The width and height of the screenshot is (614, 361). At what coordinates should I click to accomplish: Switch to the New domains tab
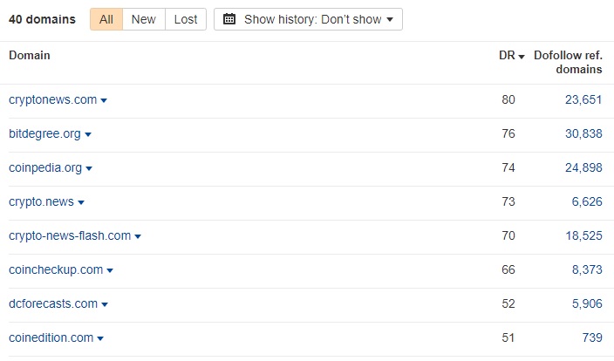pyautogui.click(x=144, y=19)
